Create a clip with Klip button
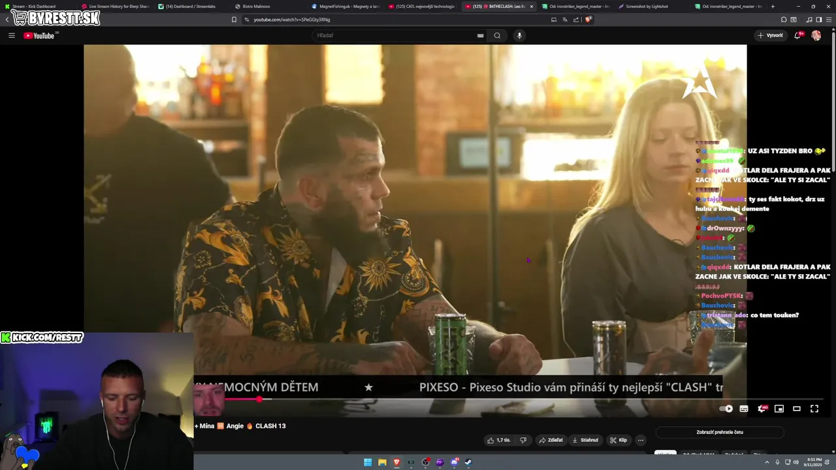836x470 pixels. [x=619, y=440]
